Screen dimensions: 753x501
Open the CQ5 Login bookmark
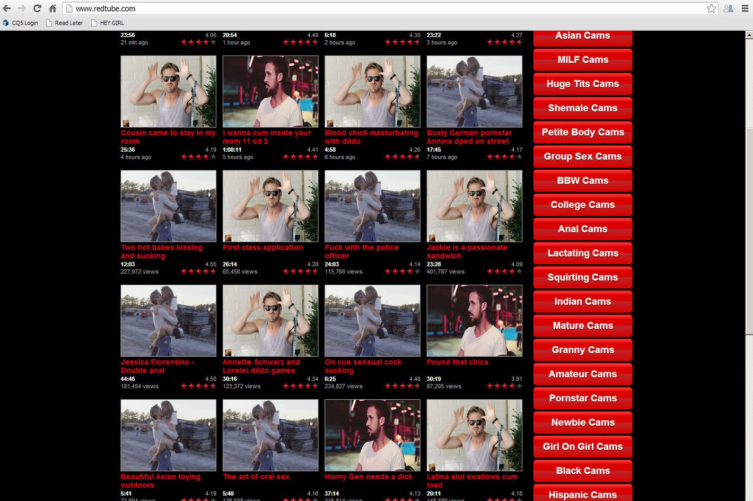click(x=20, y=23)
